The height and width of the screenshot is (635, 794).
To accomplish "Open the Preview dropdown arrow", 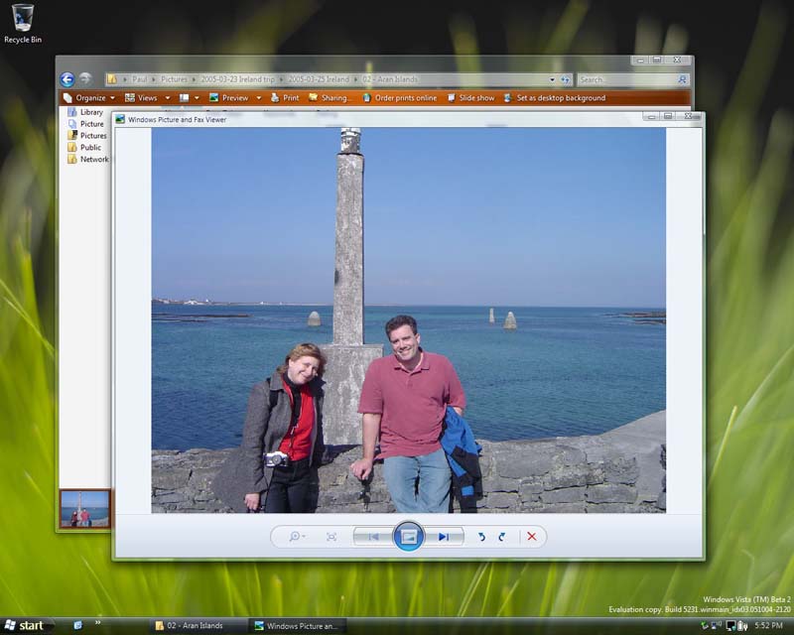I will pos(259,98).
